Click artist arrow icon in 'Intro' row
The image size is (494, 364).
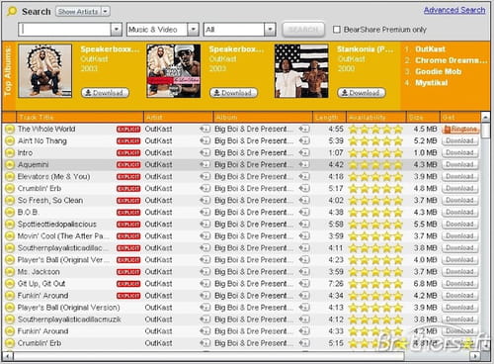click(x=206, y=153)
